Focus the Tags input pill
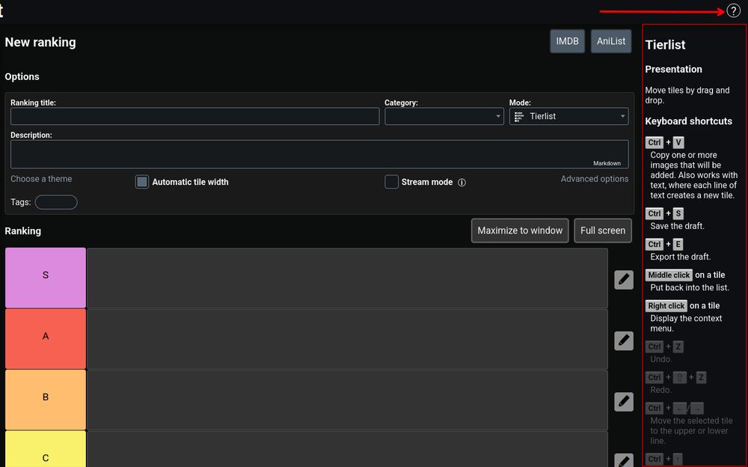Image resolution: width=748 pixels, height=467 pixels. pyautogui.click(x=56, y=202)
